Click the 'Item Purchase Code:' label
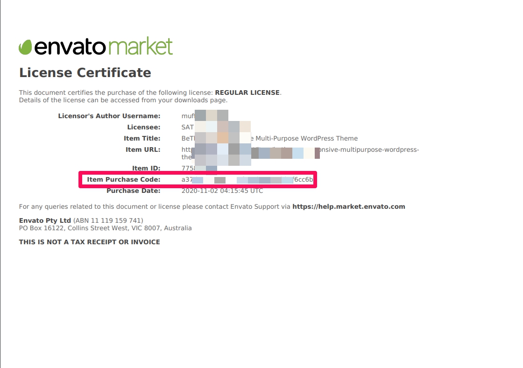Screen dimensions: 523x368 point(124,179)
